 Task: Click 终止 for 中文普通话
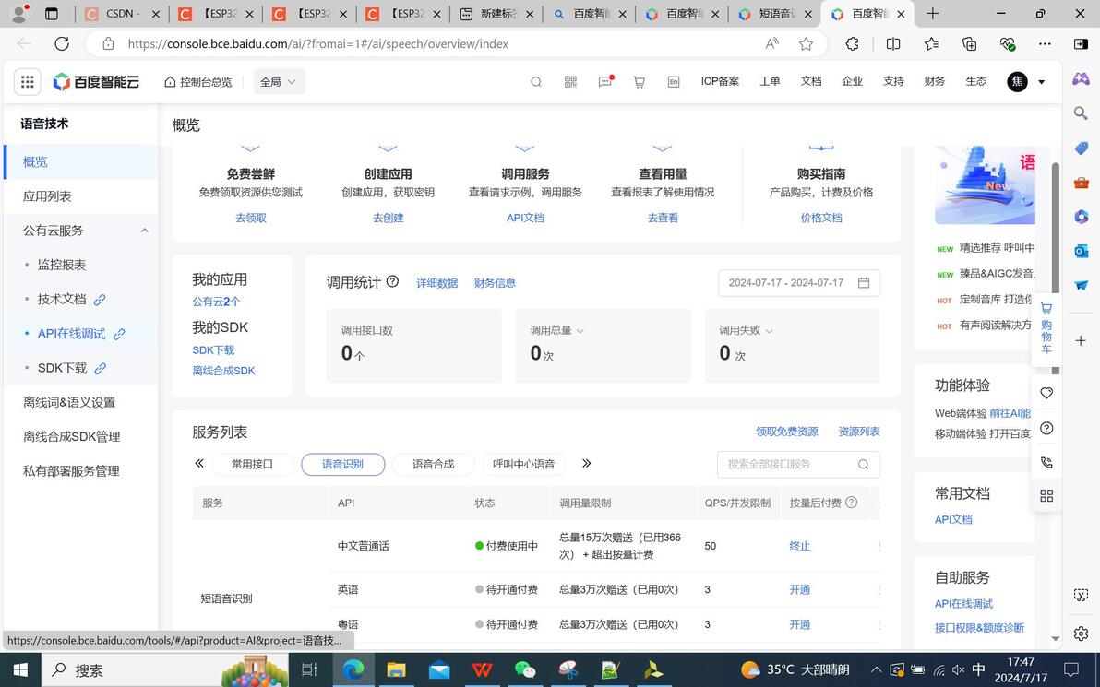pos(800,545)
